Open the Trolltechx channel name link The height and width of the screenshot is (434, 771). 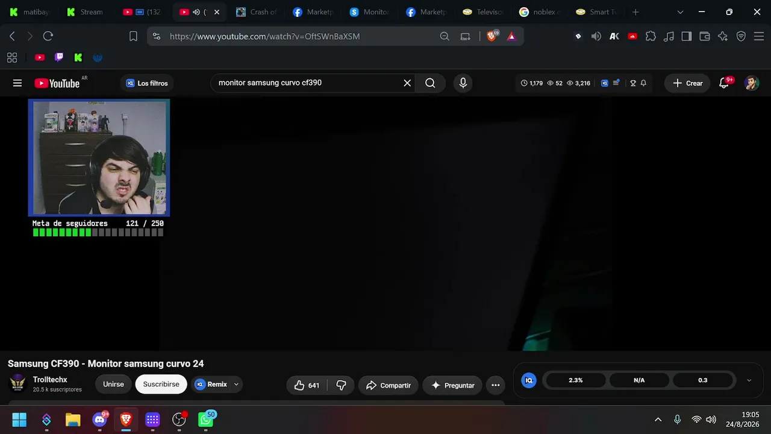coord(50,380)
